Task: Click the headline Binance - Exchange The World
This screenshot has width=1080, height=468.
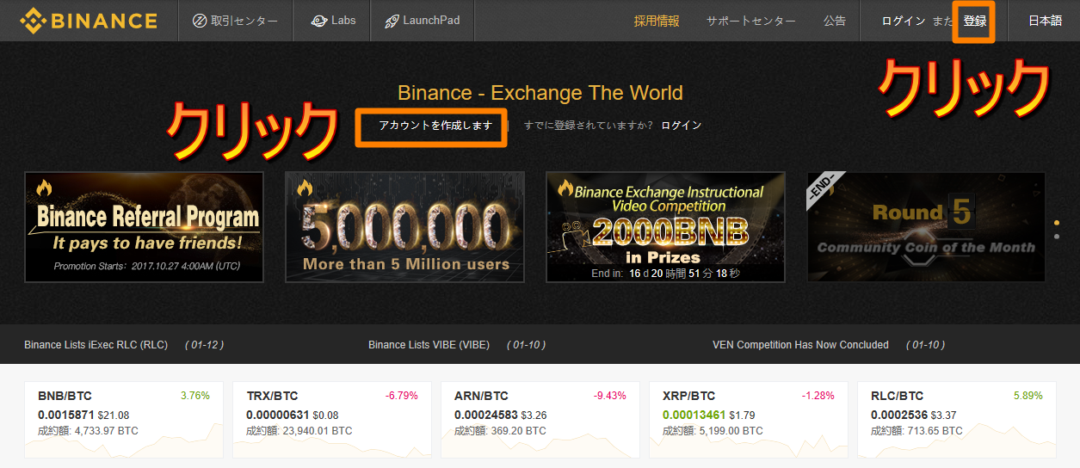Action: click(540, 93)
